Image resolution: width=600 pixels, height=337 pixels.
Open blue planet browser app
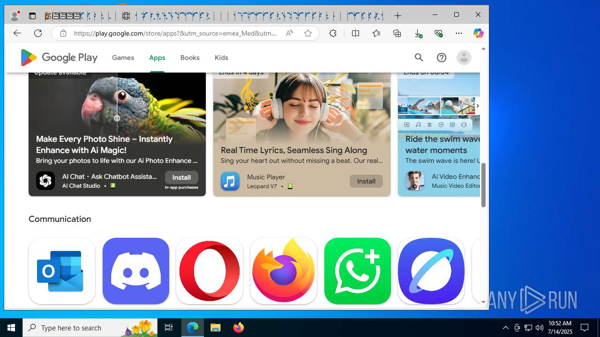(x=431, y=271)
